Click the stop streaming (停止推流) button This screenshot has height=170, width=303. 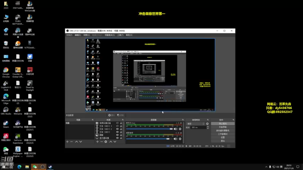click(223, 124)
